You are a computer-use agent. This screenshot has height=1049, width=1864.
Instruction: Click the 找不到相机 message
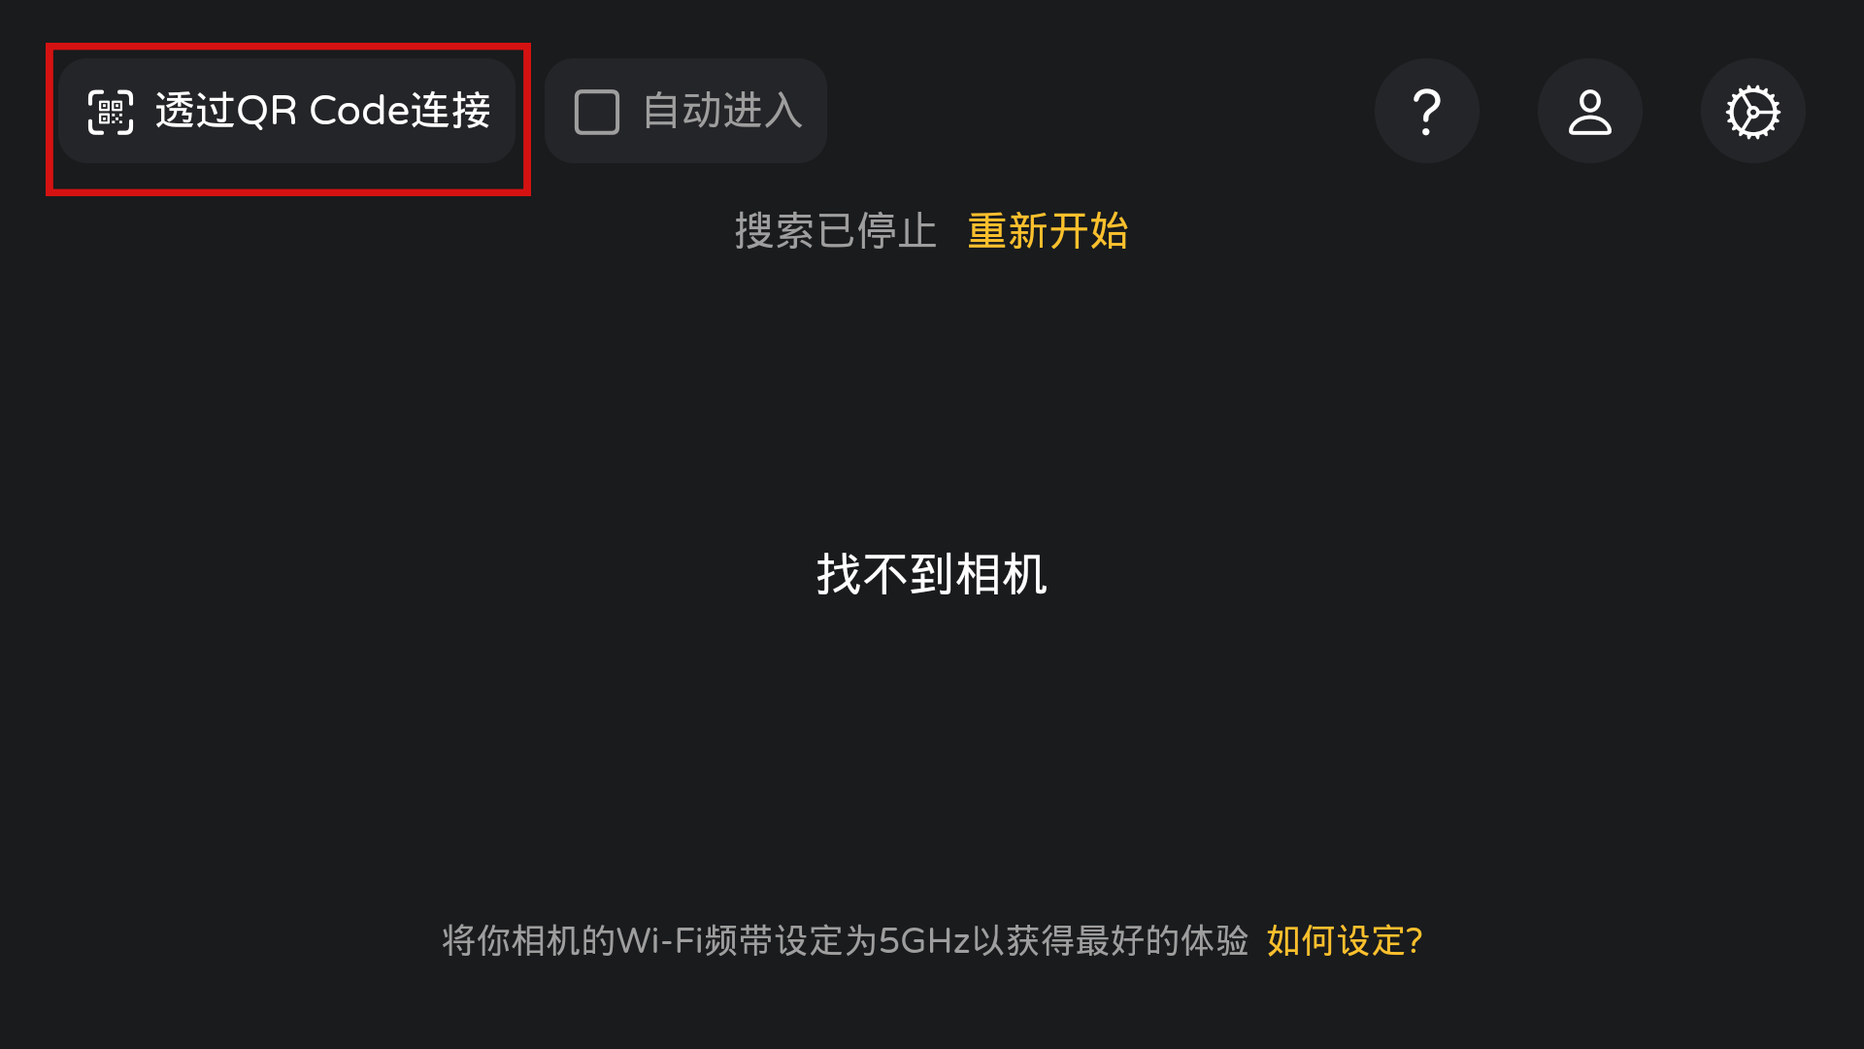932,574
